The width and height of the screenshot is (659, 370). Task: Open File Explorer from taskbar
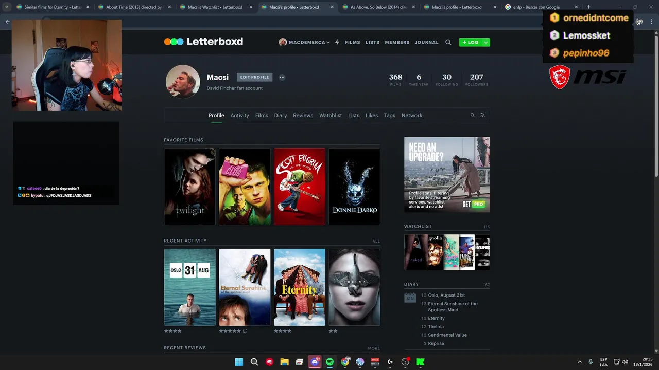(x=284, y=362)
